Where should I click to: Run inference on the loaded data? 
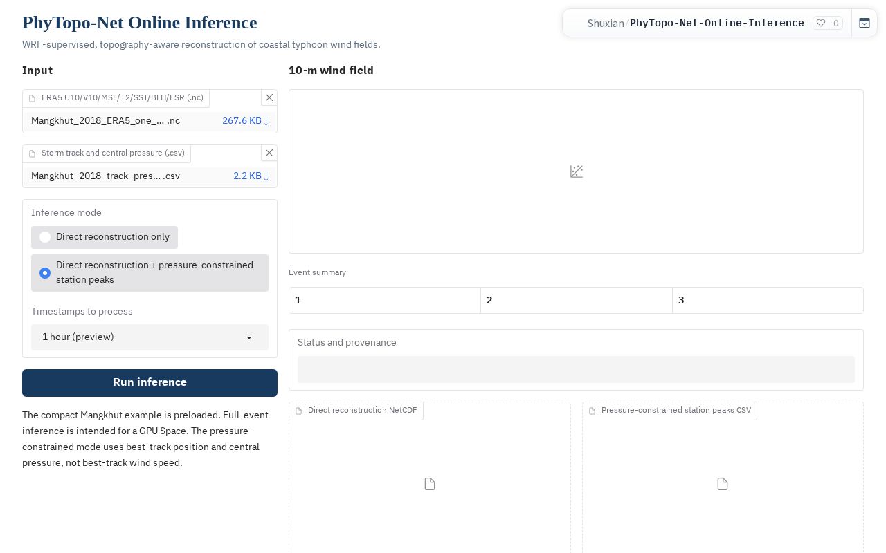click(x=150, y=382)
